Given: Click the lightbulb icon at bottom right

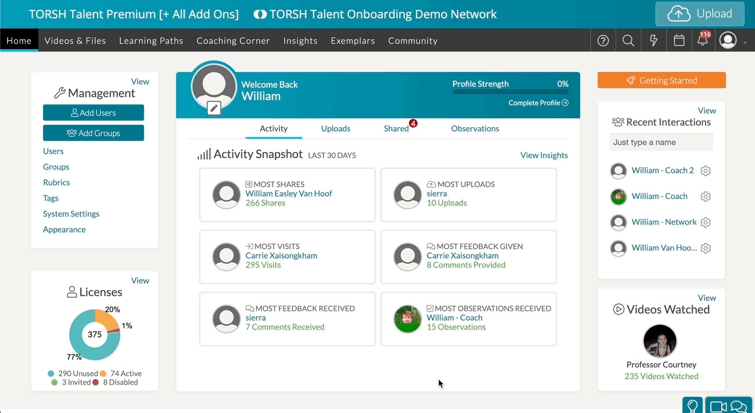Looking at the screenshot, I should click(x=692, y=406).
